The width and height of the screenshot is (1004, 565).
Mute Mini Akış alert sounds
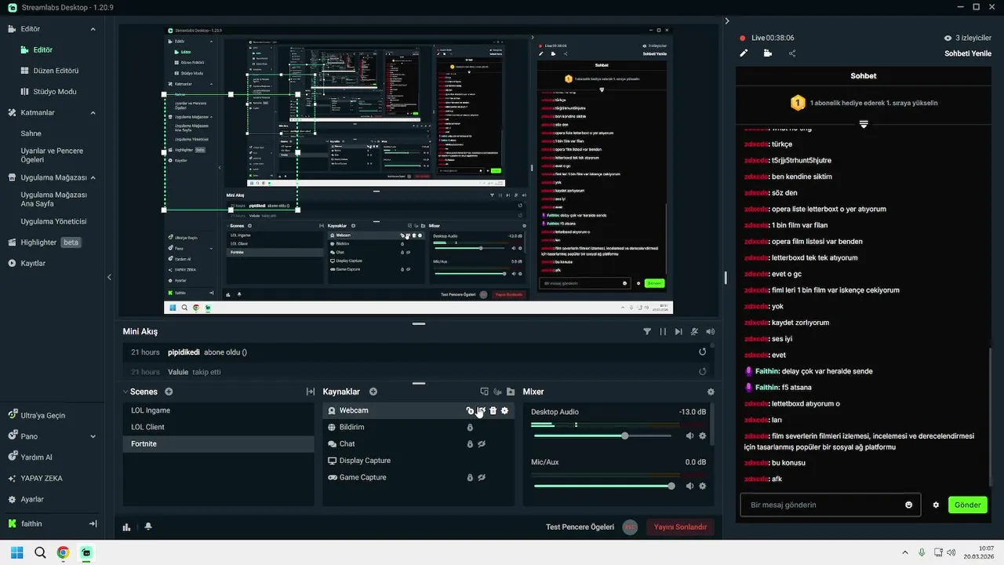click(710, 332)
